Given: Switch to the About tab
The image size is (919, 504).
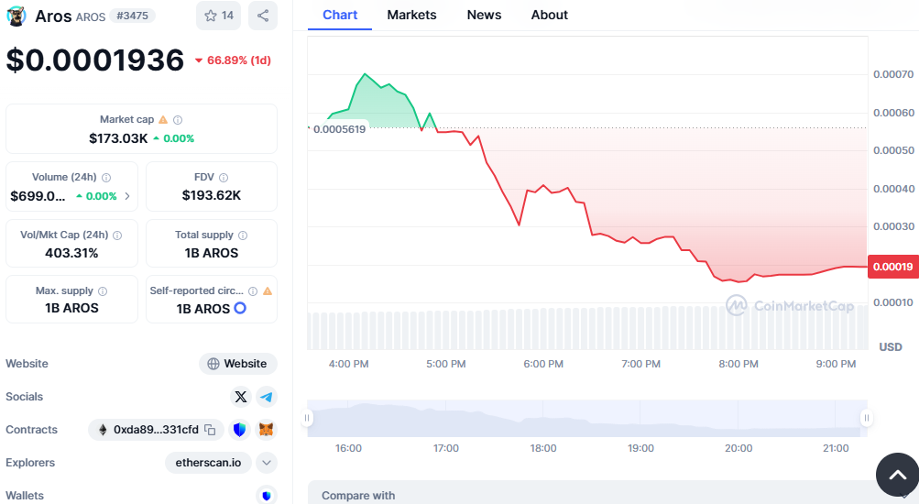Looking at the screenshot, I should pyautogui.click(x=549, y=16).
